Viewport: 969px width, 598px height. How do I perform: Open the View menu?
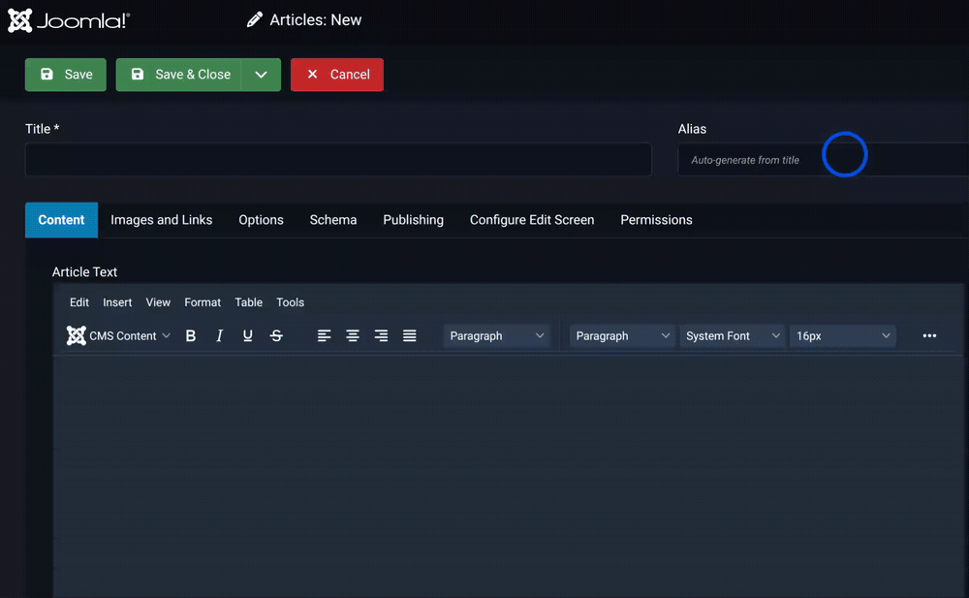[x=158, y=302]
